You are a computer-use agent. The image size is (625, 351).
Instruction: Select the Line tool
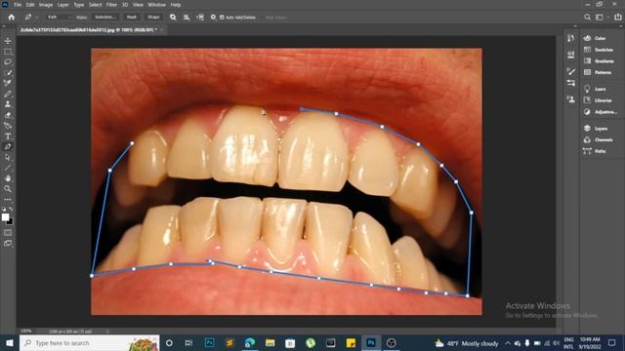8,168
